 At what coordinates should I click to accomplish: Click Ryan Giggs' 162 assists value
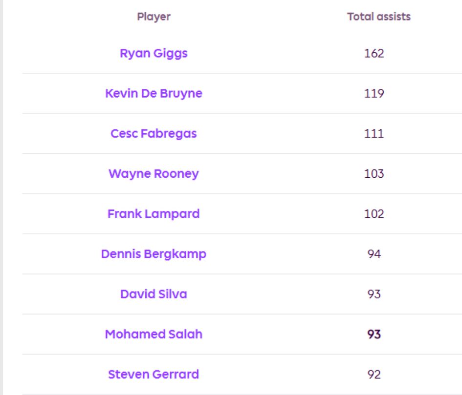[374, 53]
